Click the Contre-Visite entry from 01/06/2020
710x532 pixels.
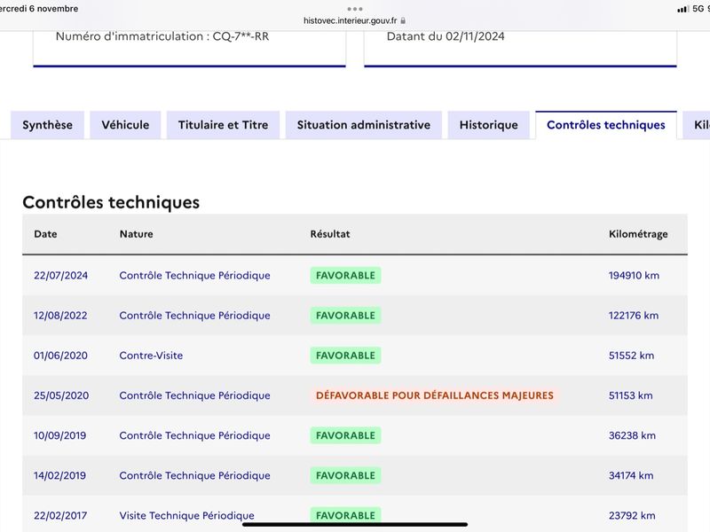coord(151,356)
